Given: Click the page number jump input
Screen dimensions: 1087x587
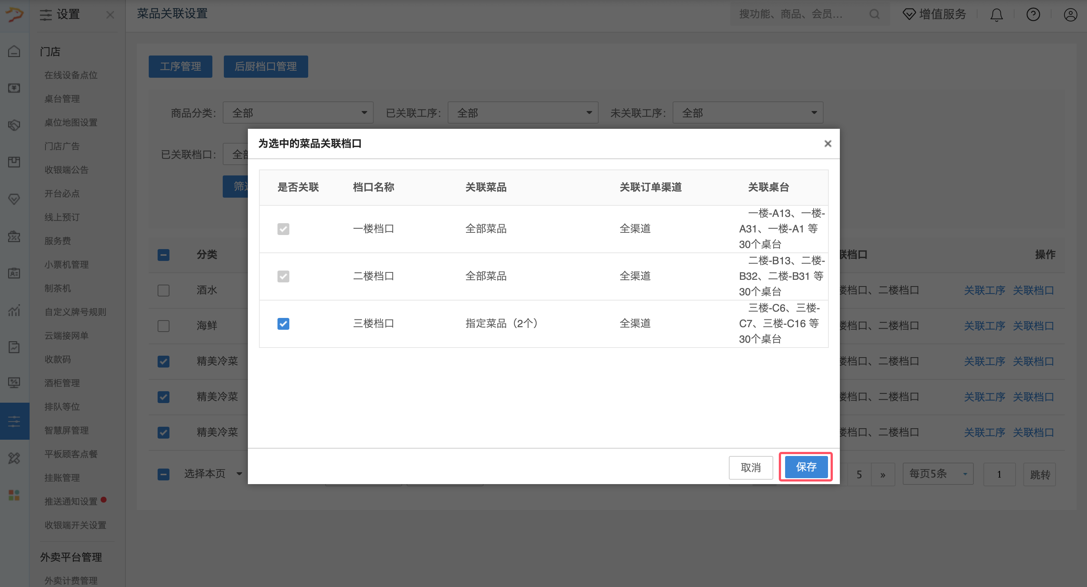Looking at the screenshot, I should 999,474.
